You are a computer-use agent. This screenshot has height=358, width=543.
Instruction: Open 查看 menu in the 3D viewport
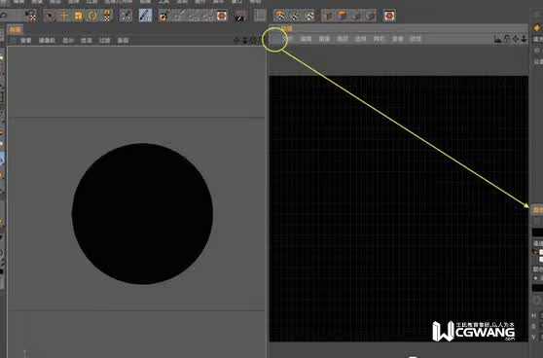(26, 41)
